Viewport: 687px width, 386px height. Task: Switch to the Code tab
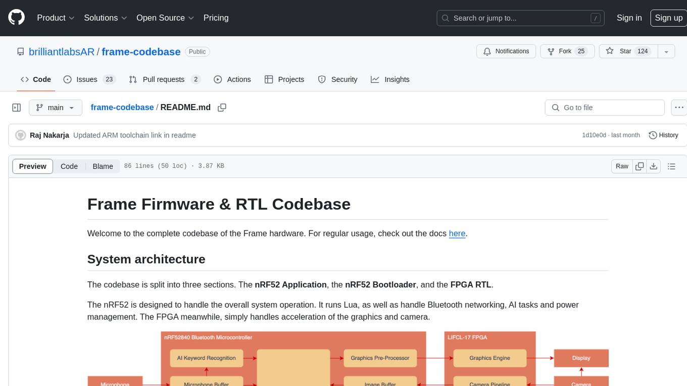(36, 79)
